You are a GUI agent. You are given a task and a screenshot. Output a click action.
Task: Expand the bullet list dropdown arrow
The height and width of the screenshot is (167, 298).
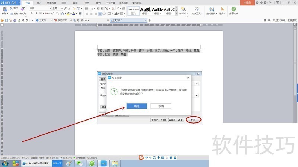89,8
